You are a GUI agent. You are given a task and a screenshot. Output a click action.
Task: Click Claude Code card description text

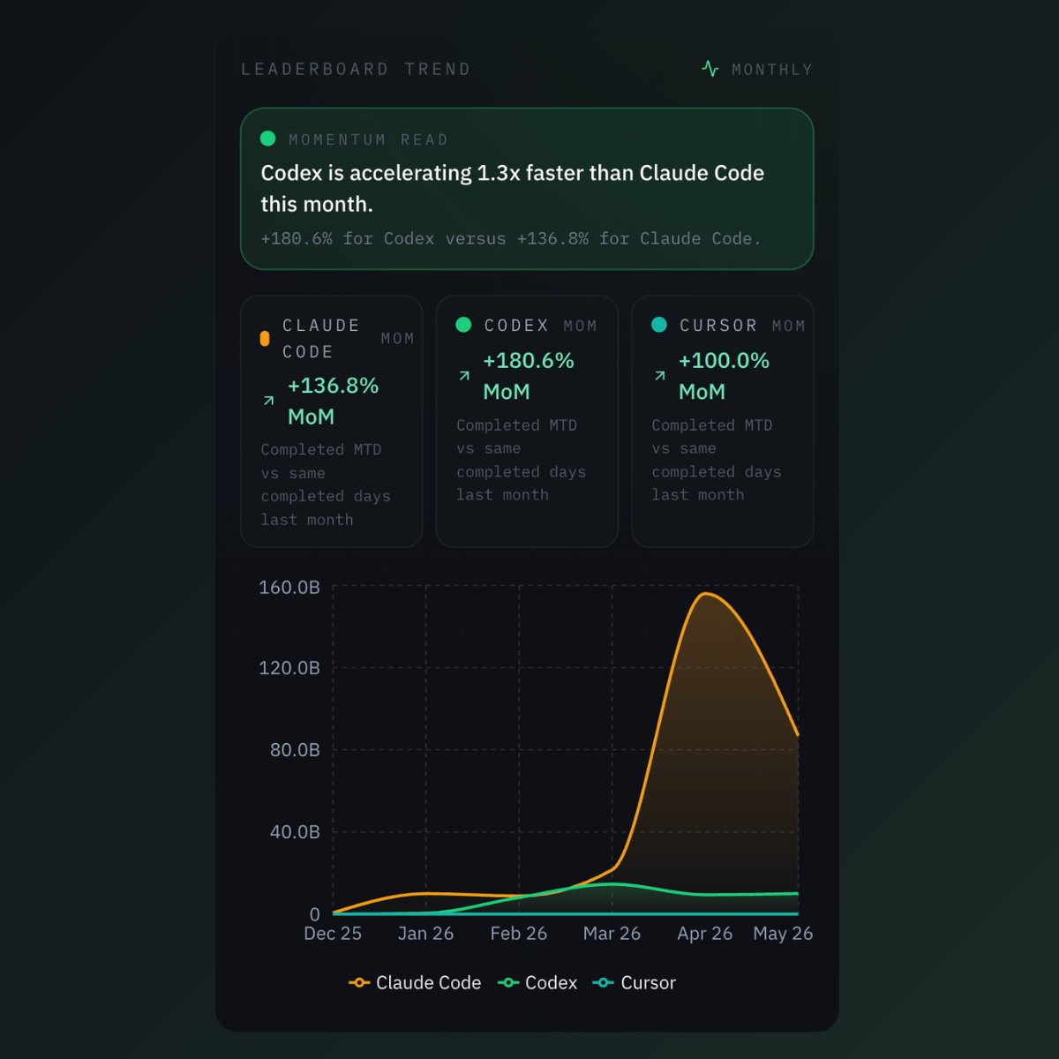[x=326, y=484]
